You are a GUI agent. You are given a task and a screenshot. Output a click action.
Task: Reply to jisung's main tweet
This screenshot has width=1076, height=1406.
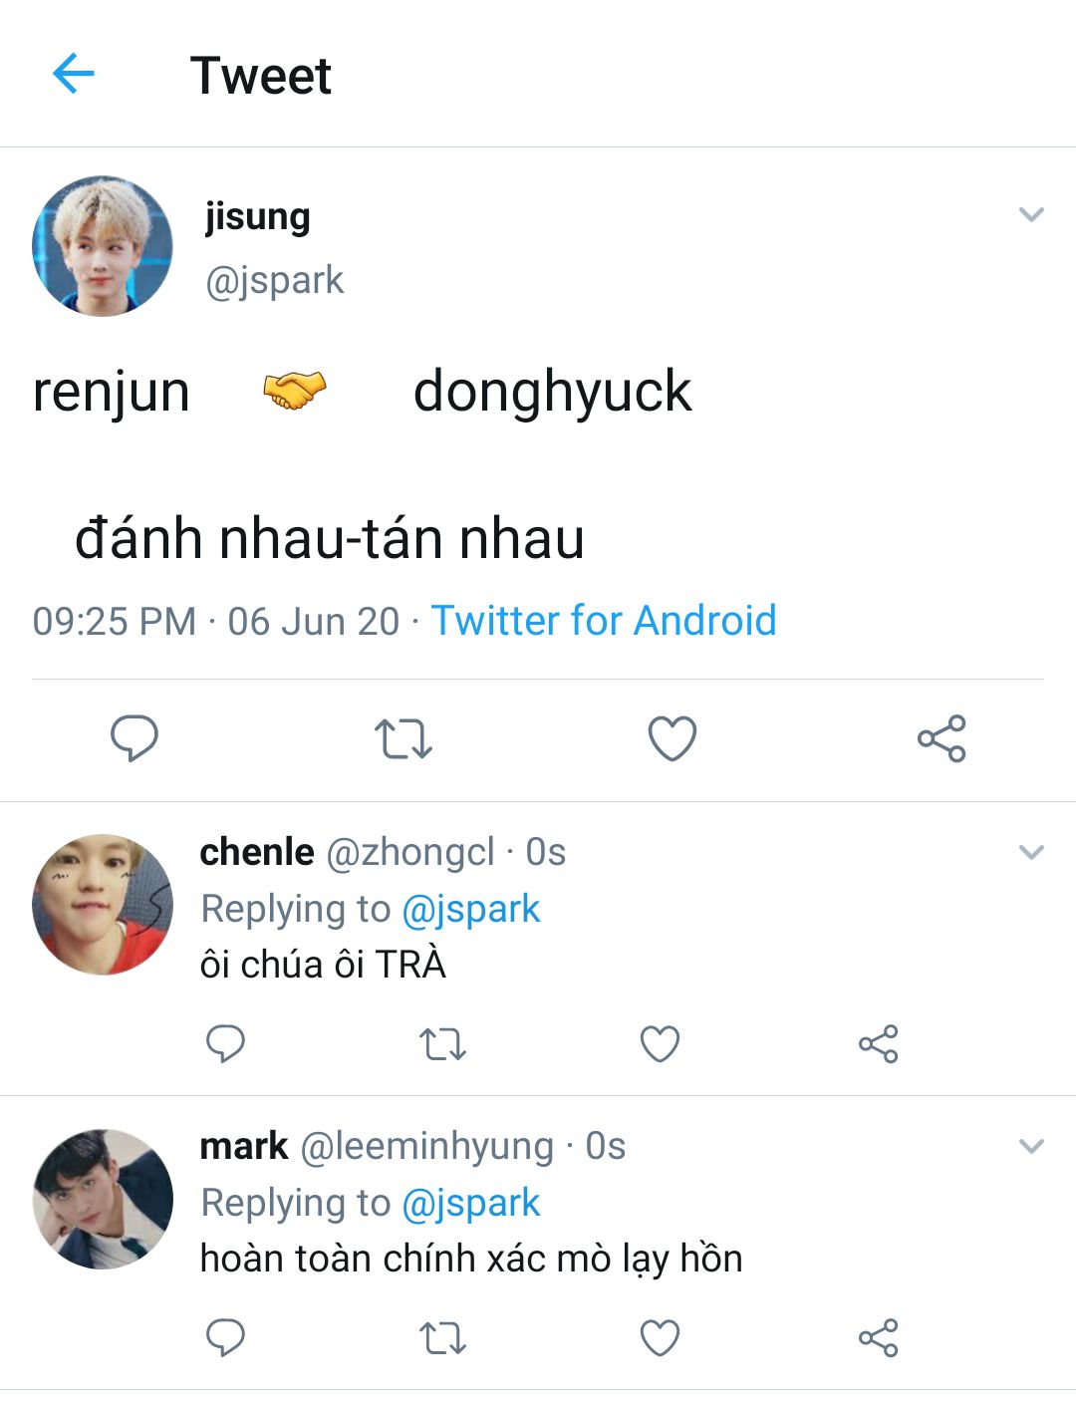point(134,738)
